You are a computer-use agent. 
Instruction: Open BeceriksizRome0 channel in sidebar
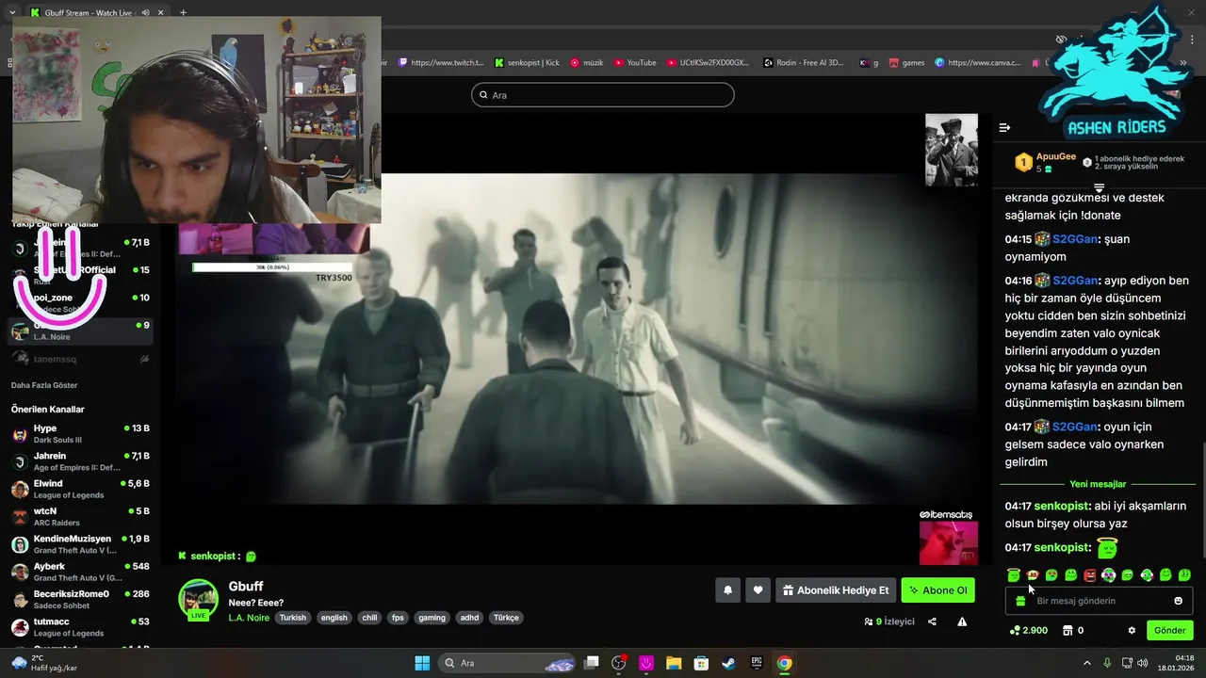pos(80,599)
